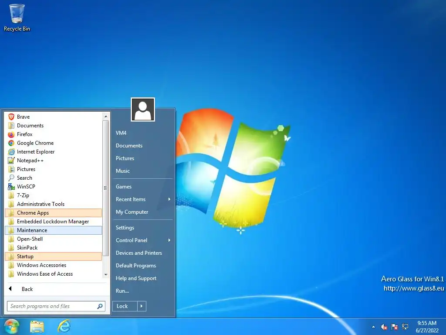Click the programs list scroll down arrow
The width and height of the screenshot is (446, 335).
[x=106, y=275]
